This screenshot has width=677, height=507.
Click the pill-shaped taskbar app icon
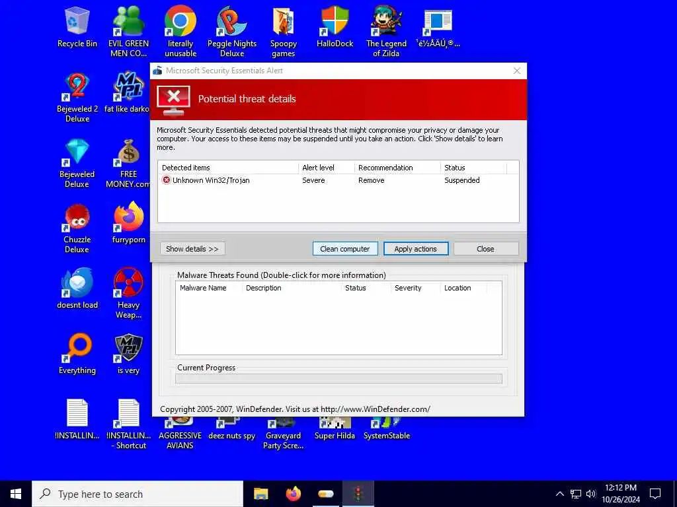(325, 494)
